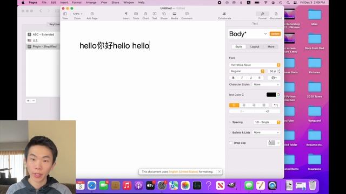The width and height of the screenshot is (346, 194).
Task: Open Photos from the Dock
Action: (185, 185)
